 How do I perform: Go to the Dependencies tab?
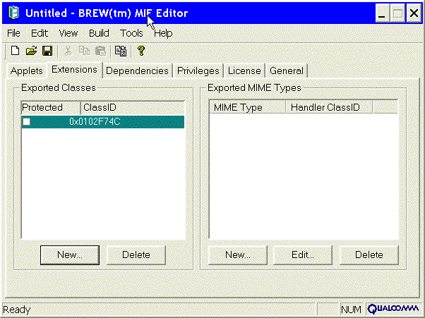pos(137,71)
